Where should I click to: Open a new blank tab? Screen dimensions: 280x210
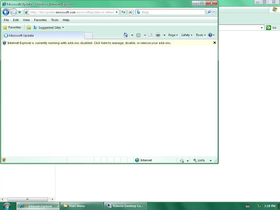click(x=88, y=36)
